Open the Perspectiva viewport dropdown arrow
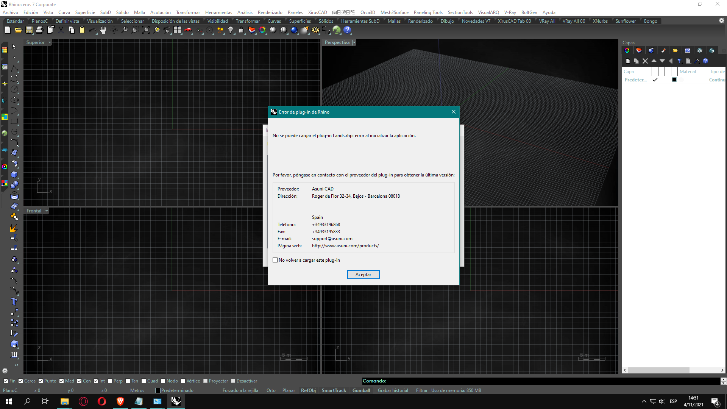The height and width of the screenshot is (409, 727). 354,42
